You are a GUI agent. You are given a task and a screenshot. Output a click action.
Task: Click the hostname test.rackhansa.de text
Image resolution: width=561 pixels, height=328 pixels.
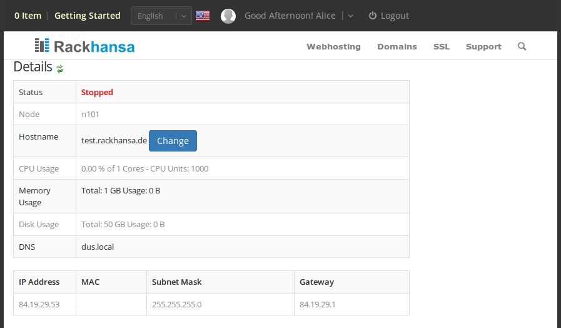point(114,141)
